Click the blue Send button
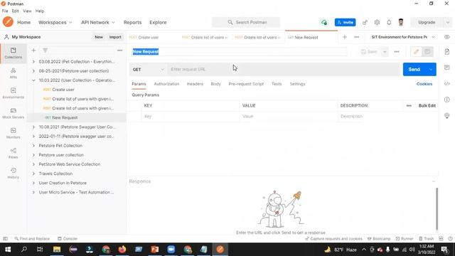The height and width of the screenshot is (256, 455). tap(414, 70)
